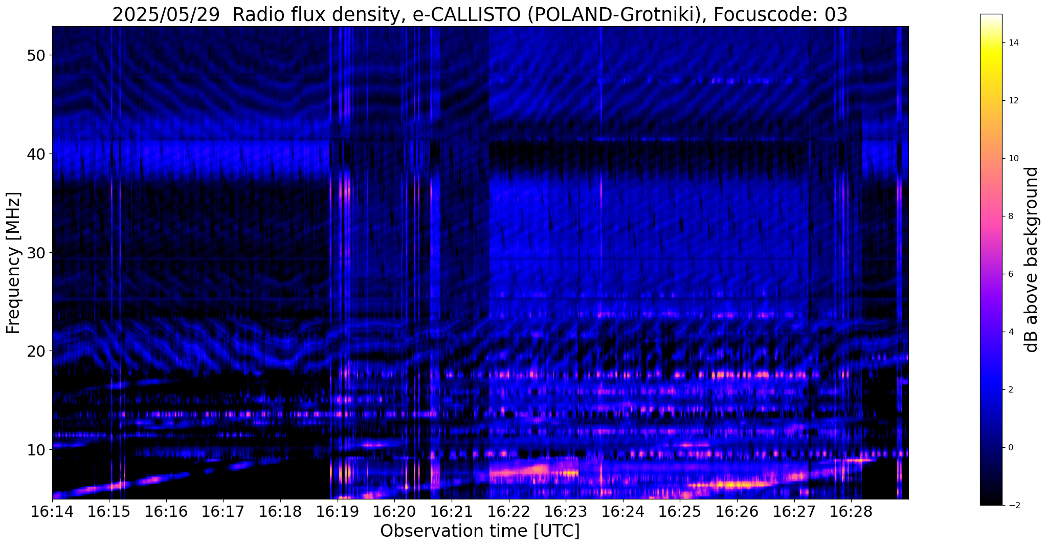Click the 'Observation time [UTC]' axis label
This screenshot has height=546, width=1047.
(x=480, y=531)
